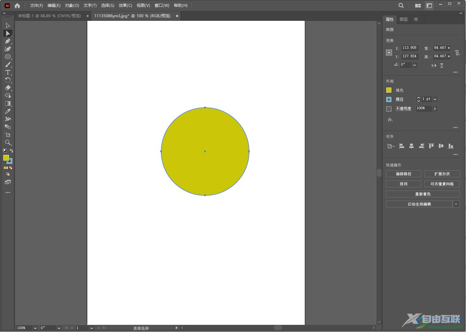The image size is (466, 332).
Task: Select no-fill (None) color mode
Action: click(11, 168)
